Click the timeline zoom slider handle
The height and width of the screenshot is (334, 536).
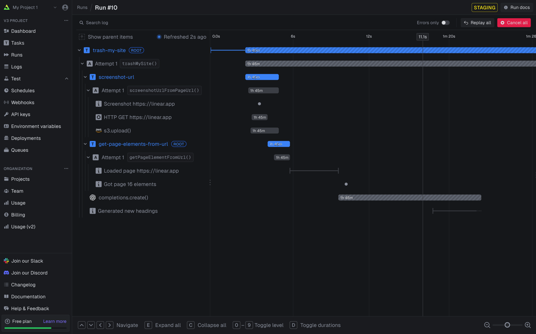507,325
